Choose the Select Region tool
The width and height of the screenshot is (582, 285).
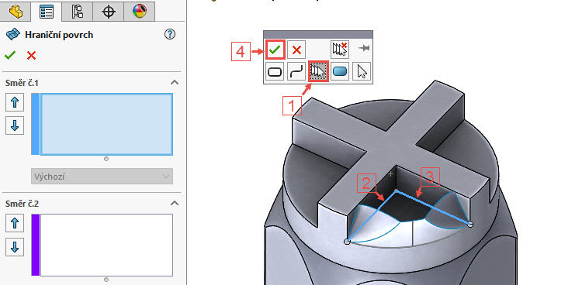[x=340, y=71]
